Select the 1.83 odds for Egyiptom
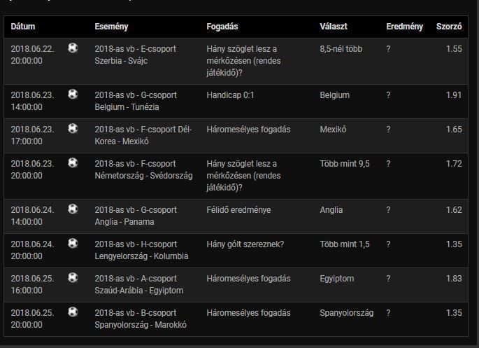 pyautogui.click(x=454, y=279)
